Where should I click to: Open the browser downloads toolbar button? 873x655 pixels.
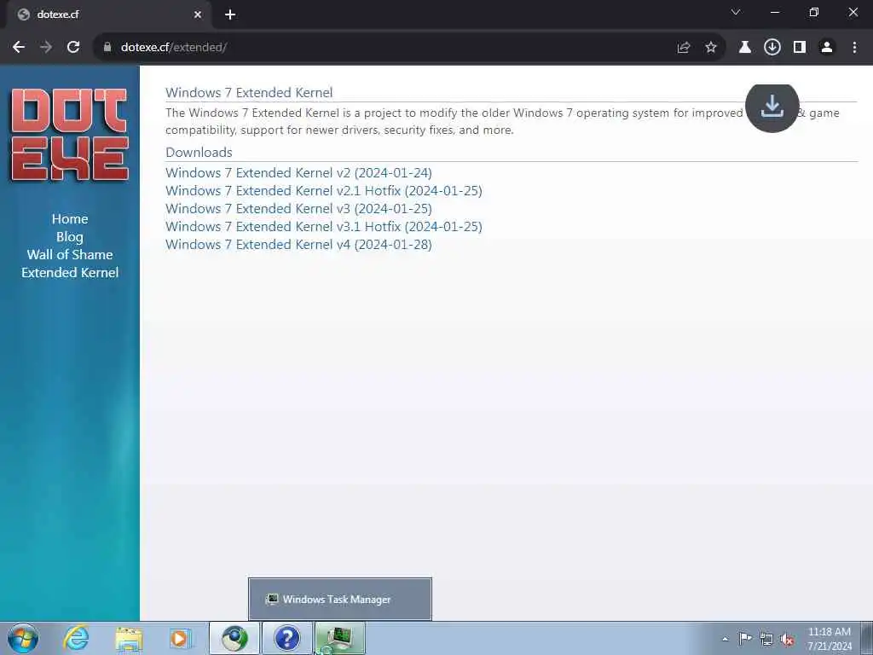pos(772,48)
